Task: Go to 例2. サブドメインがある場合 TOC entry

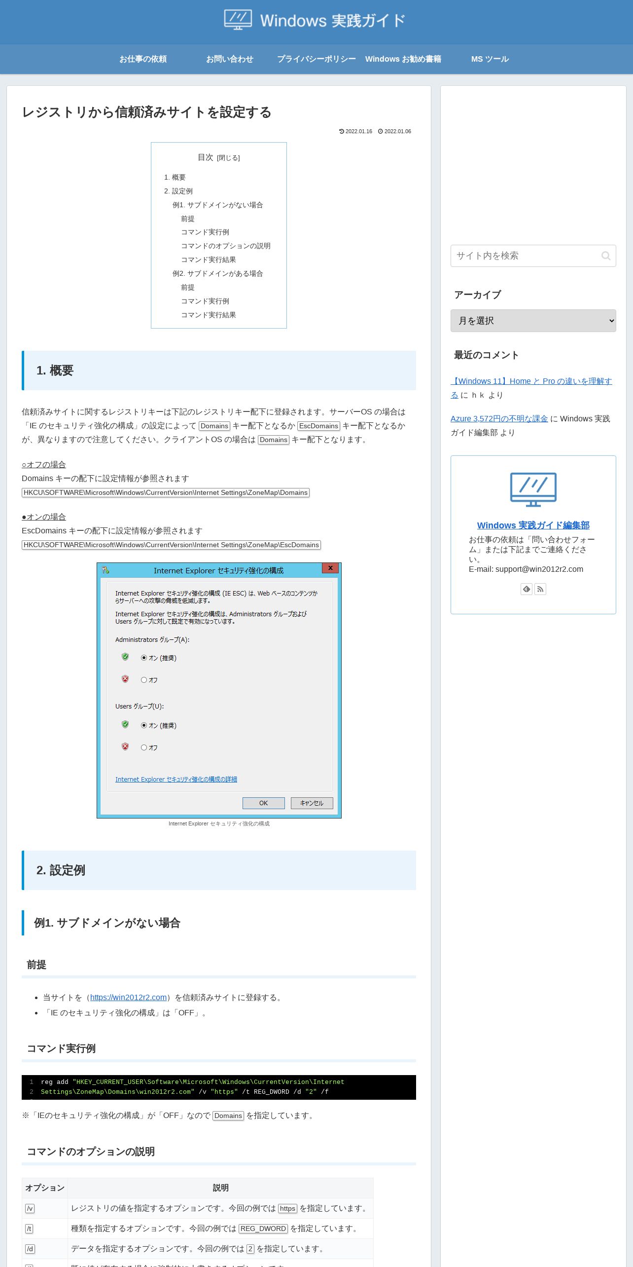Action: coord(218,273)
